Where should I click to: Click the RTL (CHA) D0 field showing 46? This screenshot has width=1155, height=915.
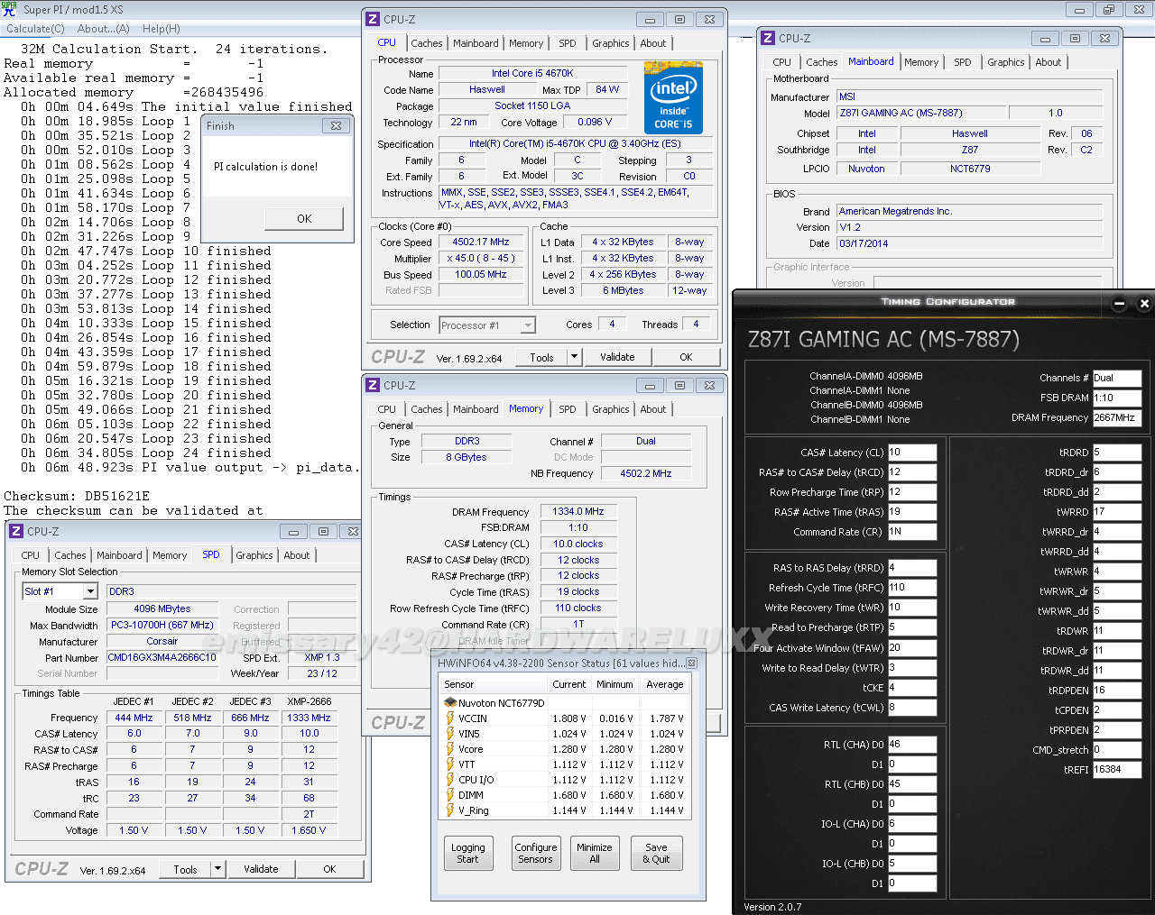(912, 745)
